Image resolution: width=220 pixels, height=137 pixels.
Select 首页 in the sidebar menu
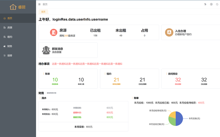pyautogui.click(x=10, y=18)
